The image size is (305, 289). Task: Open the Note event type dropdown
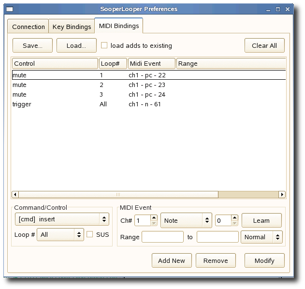coord(186,220)
